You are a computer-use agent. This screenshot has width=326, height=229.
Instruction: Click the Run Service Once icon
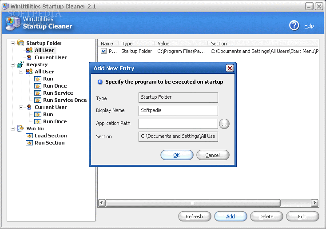pos(38,100)
